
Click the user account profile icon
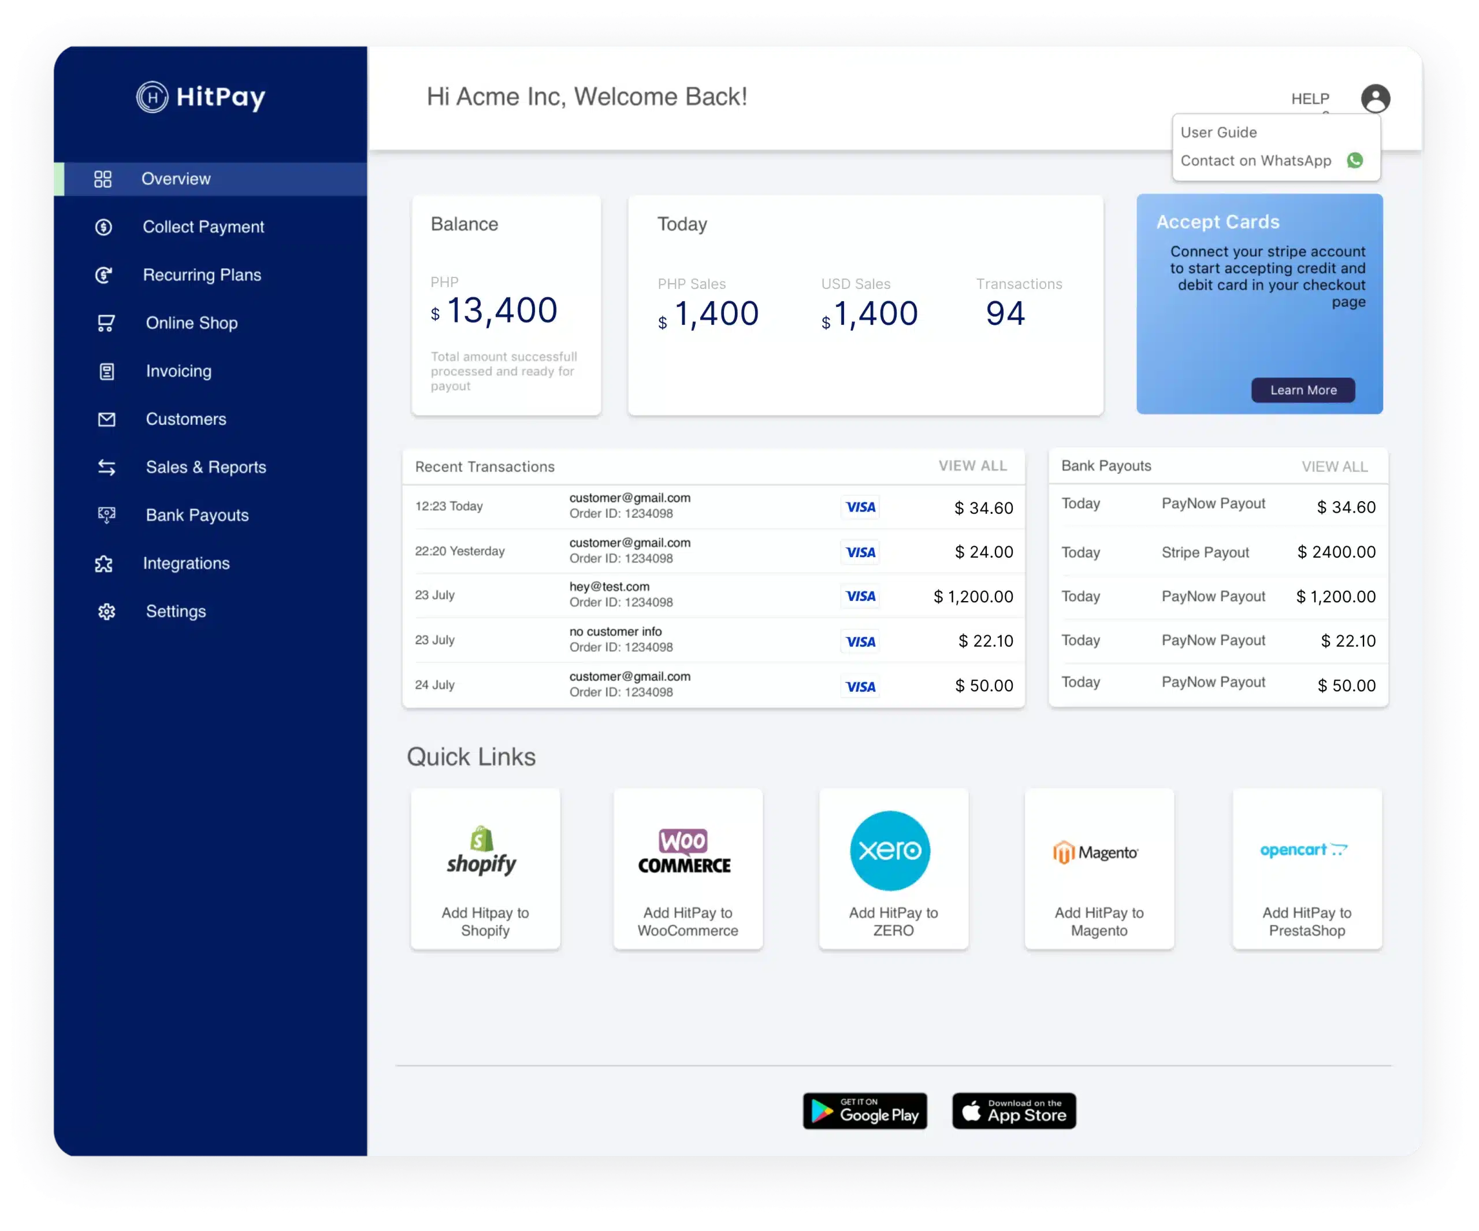(1377, 98)
